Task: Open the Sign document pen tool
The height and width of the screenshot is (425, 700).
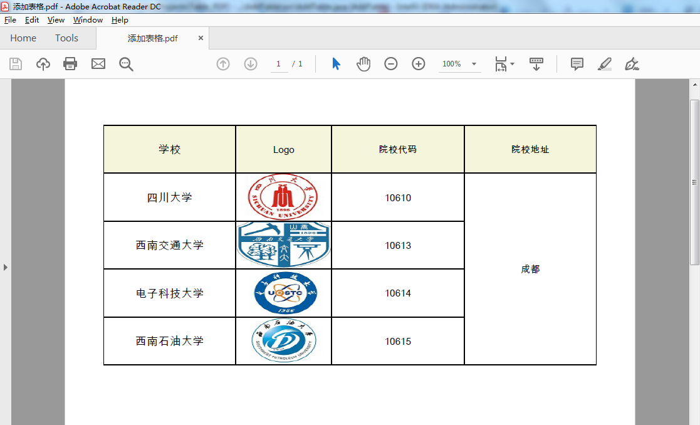Action: 632,64
